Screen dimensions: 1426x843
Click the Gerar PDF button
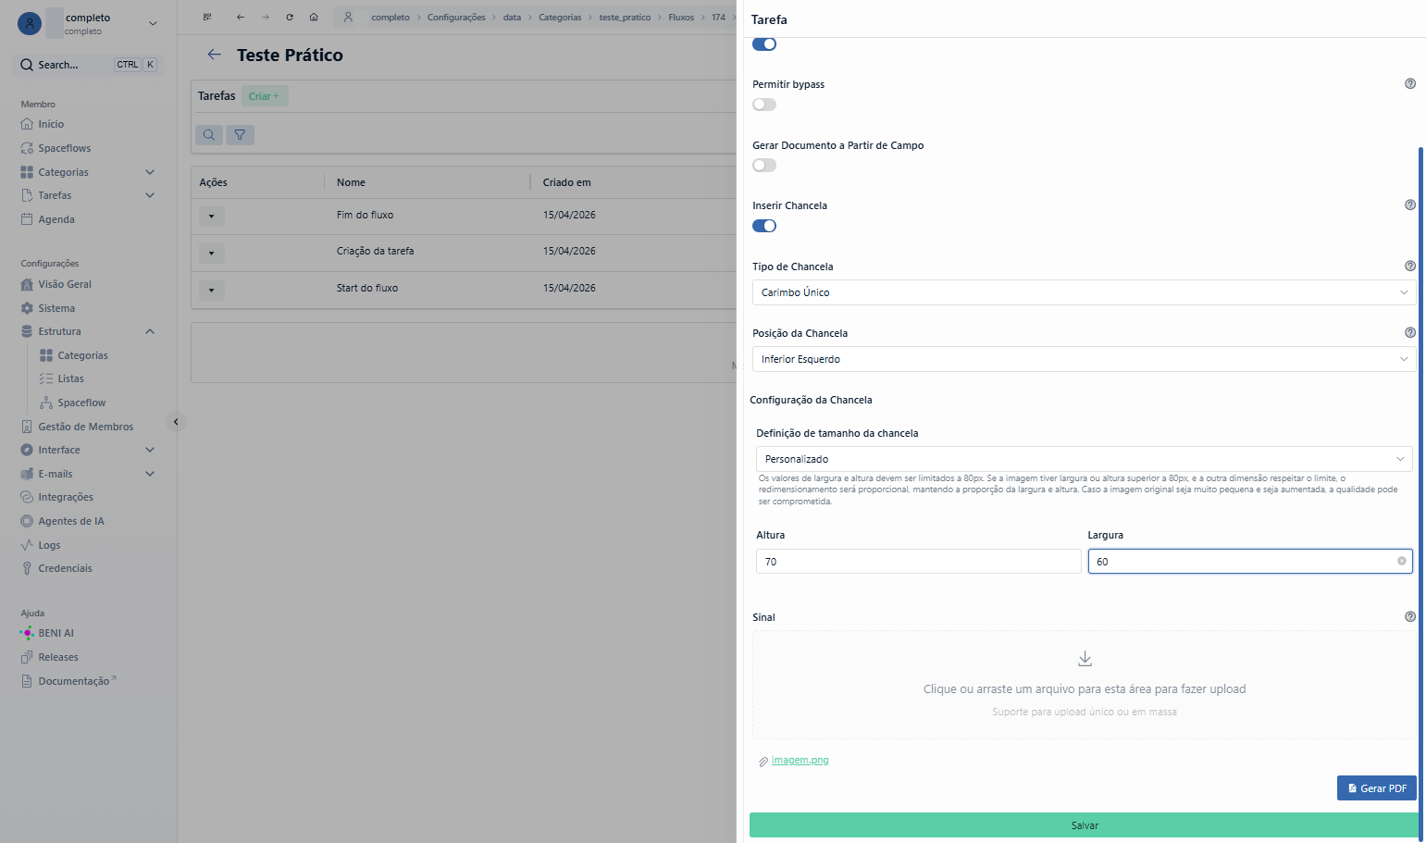tap(1377, 788)
